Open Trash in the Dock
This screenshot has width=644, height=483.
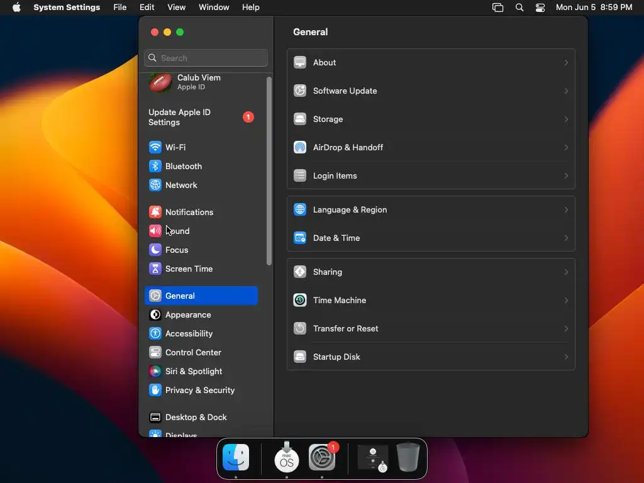click(x=408, y=457)
